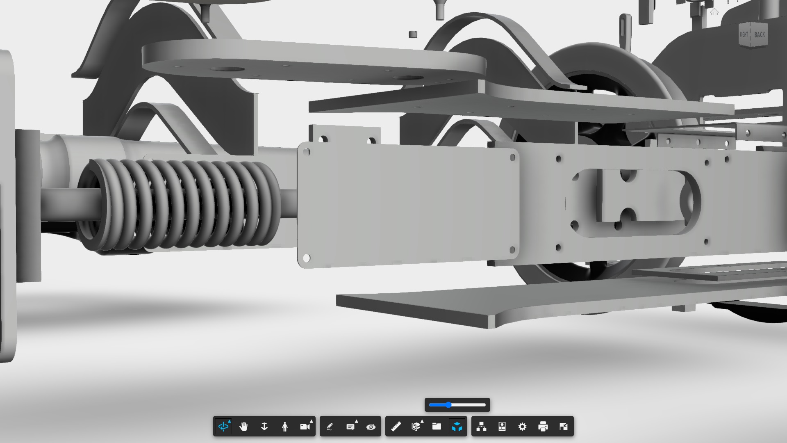Show the Properties panel icon
This screenshot has width=787, height=443.
(x=502, y=427)
